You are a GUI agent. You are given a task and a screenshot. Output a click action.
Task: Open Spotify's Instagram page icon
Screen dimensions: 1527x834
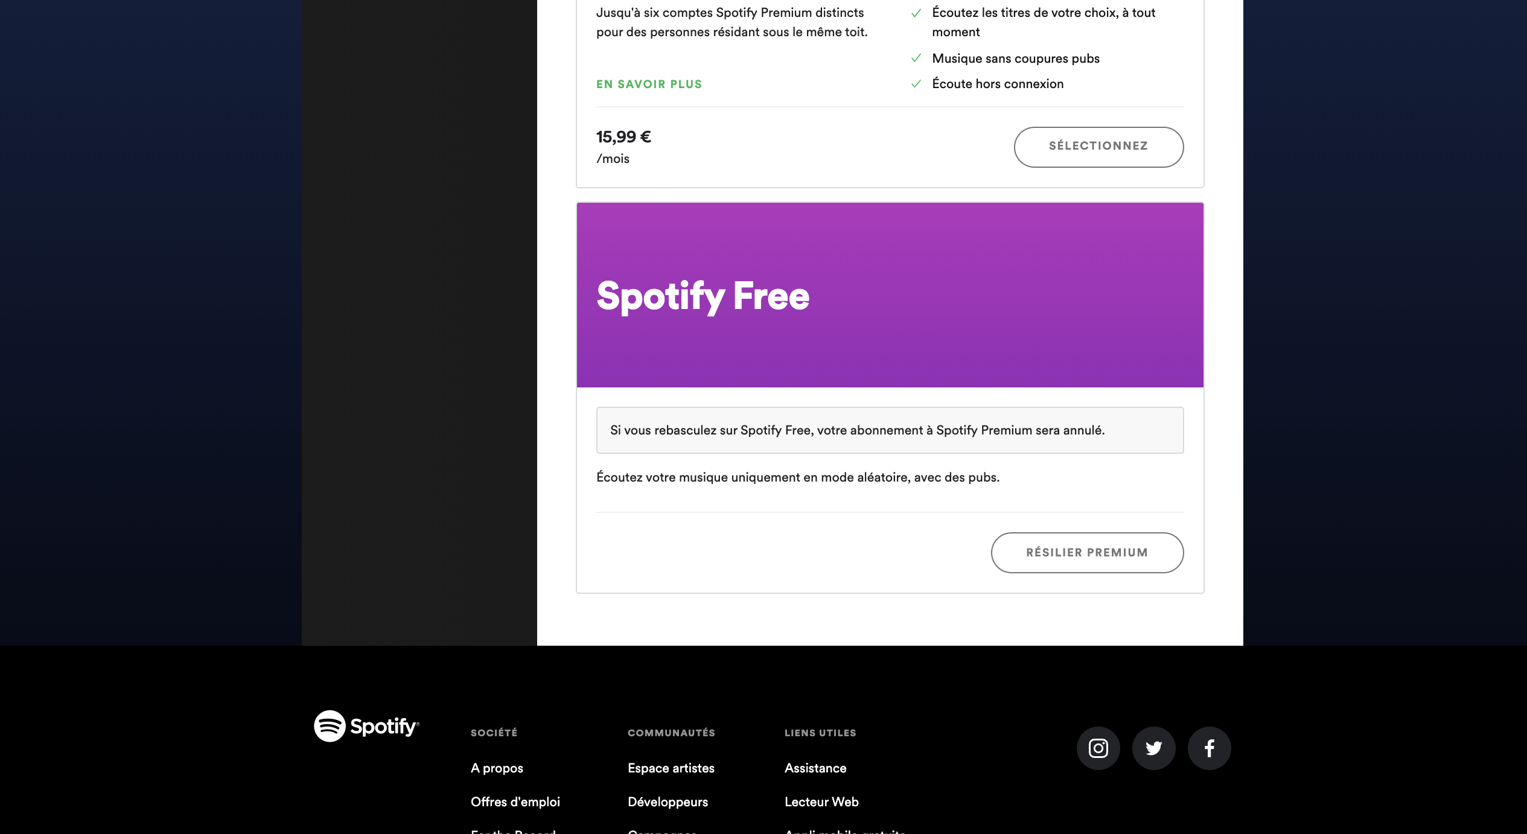pyautogui.click(x=1098, y=748)
